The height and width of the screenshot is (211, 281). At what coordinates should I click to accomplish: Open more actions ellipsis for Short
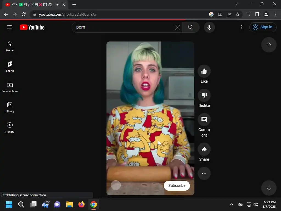tap(204, 173)
